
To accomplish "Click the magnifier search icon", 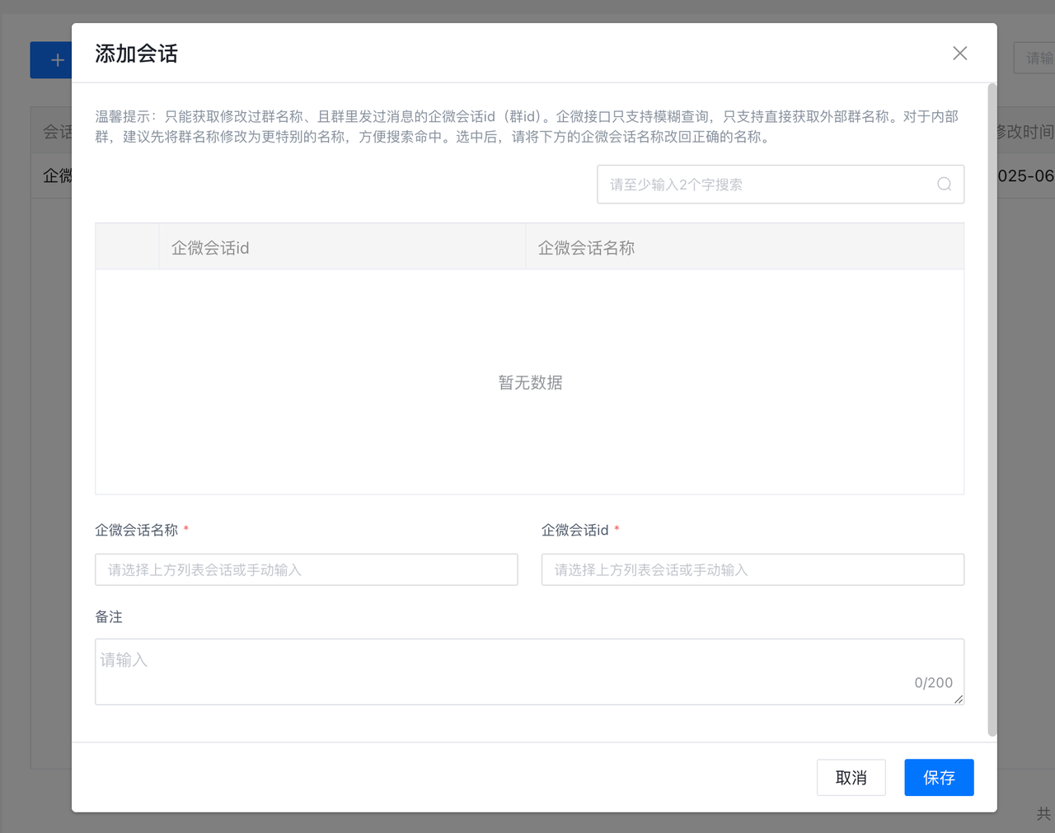I will click(x=944, y=185).
